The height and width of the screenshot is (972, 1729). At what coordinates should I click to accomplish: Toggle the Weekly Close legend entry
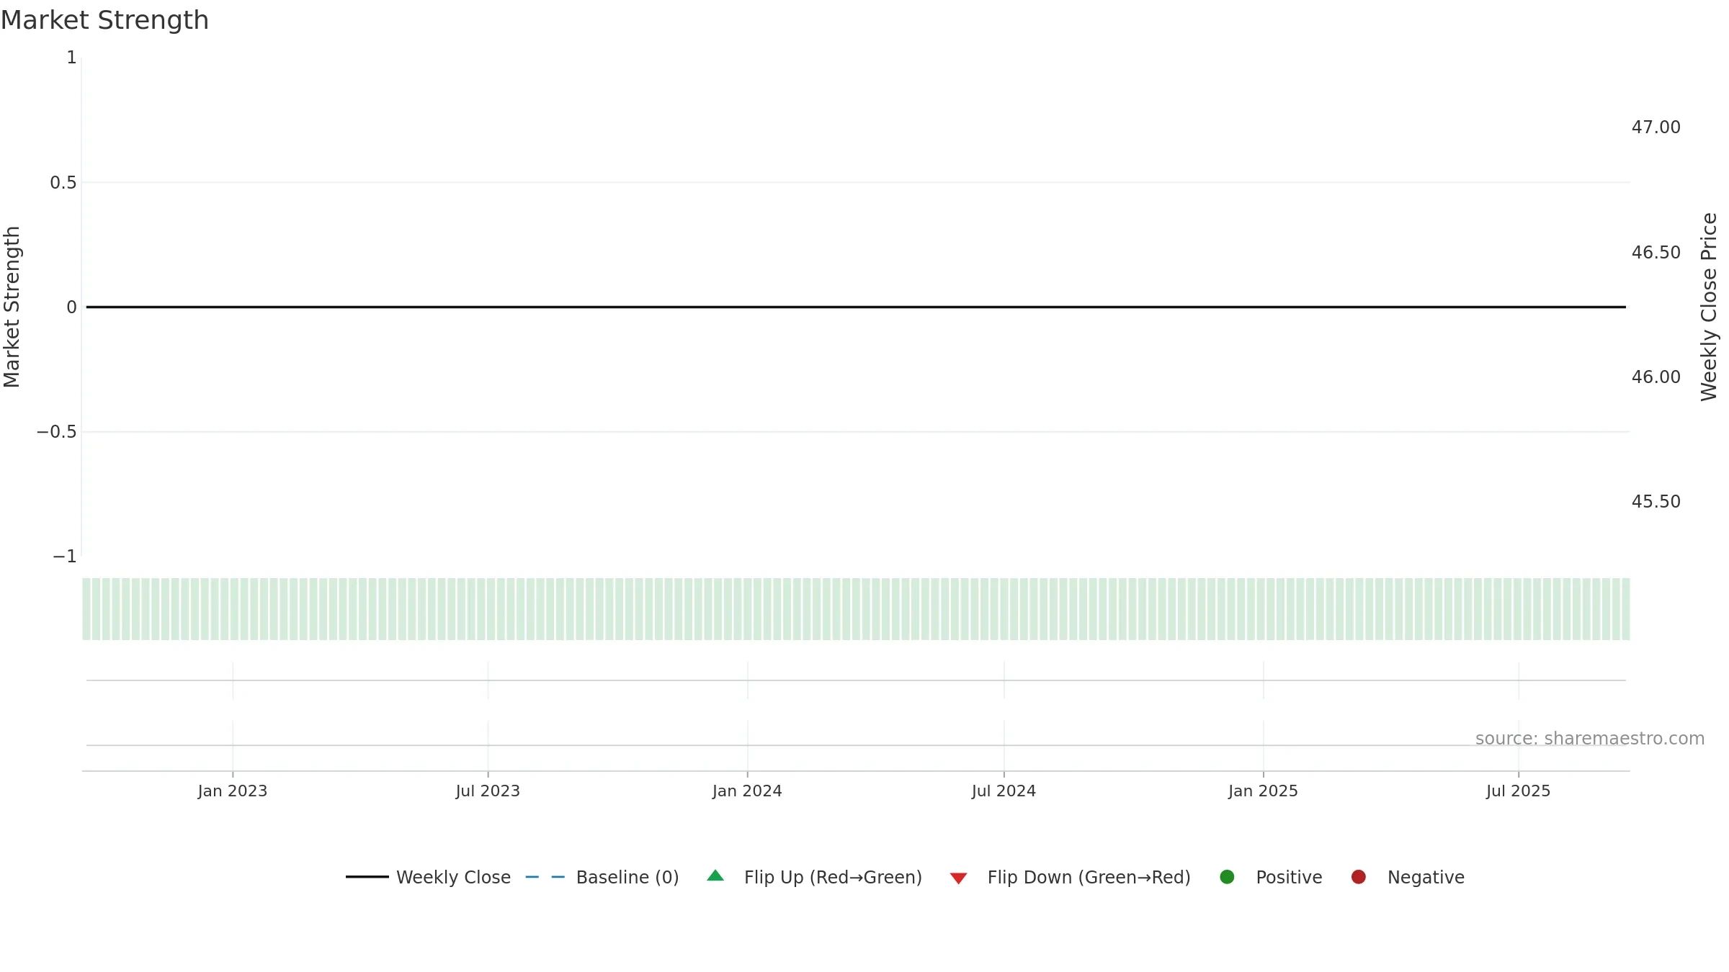coord(428,877)
